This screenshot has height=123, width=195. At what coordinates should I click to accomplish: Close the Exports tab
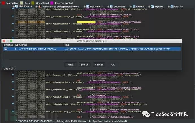tap(169, 7)
